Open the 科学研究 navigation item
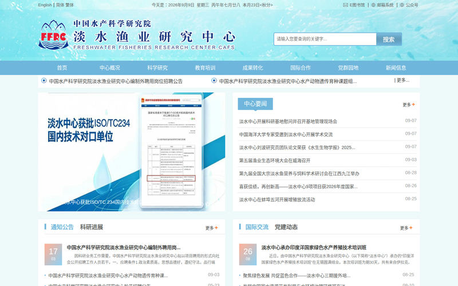Viewport: 458px width, 286px height. point(157,67)
